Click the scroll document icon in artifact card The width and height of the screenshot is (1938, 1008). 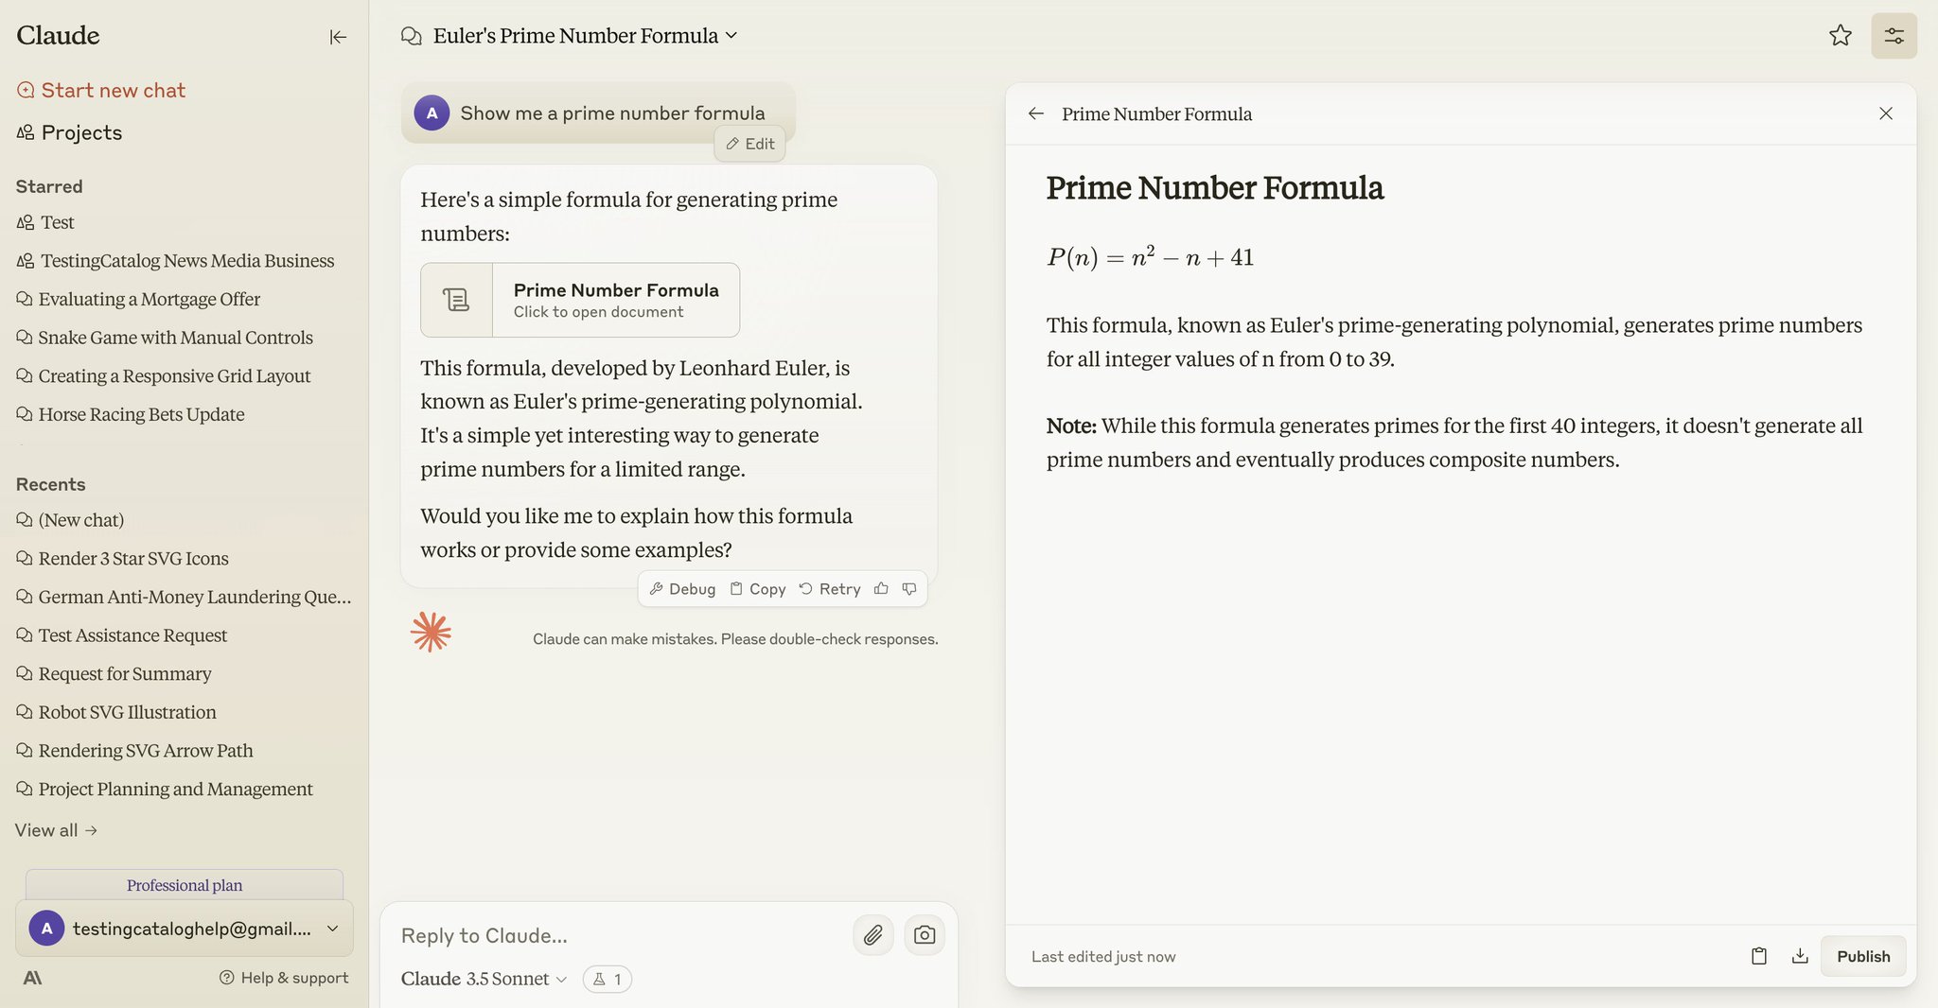pos(456,300)
